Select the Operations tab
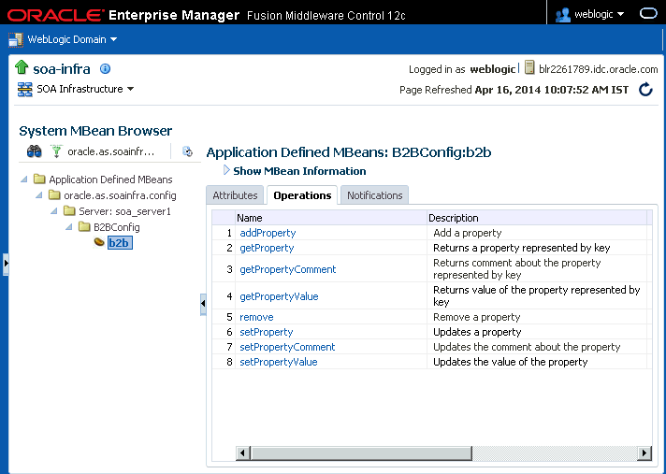666x474 pixels. 302,195
